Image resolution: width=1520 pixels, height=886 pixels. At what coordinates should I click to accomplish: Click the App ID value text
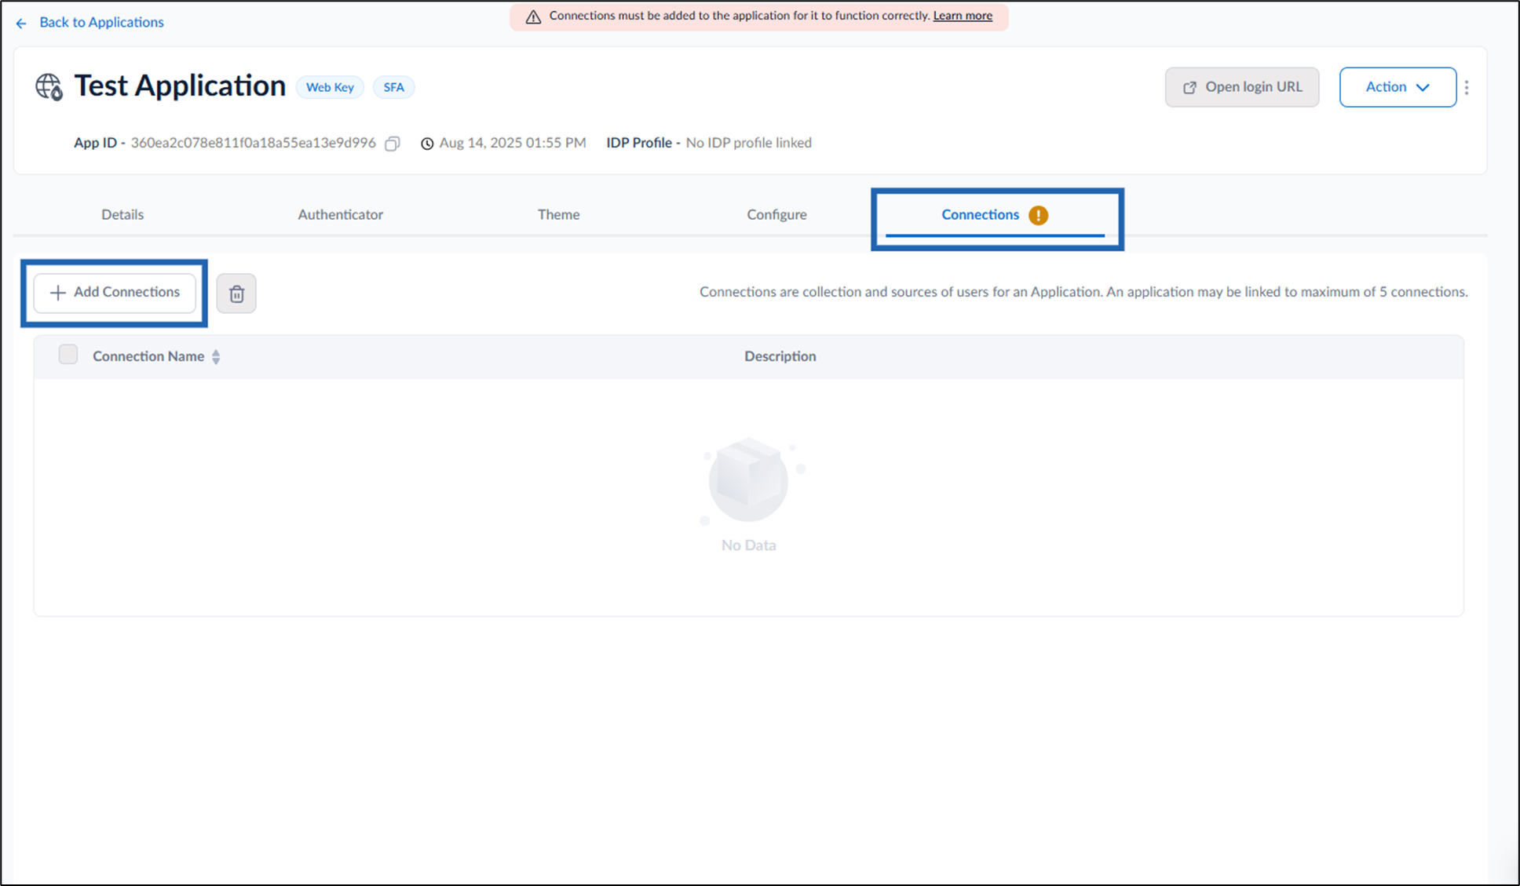click(253, 143)
